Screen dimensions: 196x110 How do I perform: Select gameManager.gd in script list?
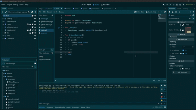tap(47, 22)
